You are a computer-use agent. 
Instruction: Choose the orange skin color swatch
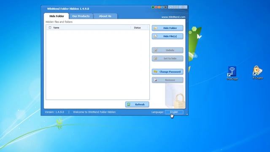(159, 7)
